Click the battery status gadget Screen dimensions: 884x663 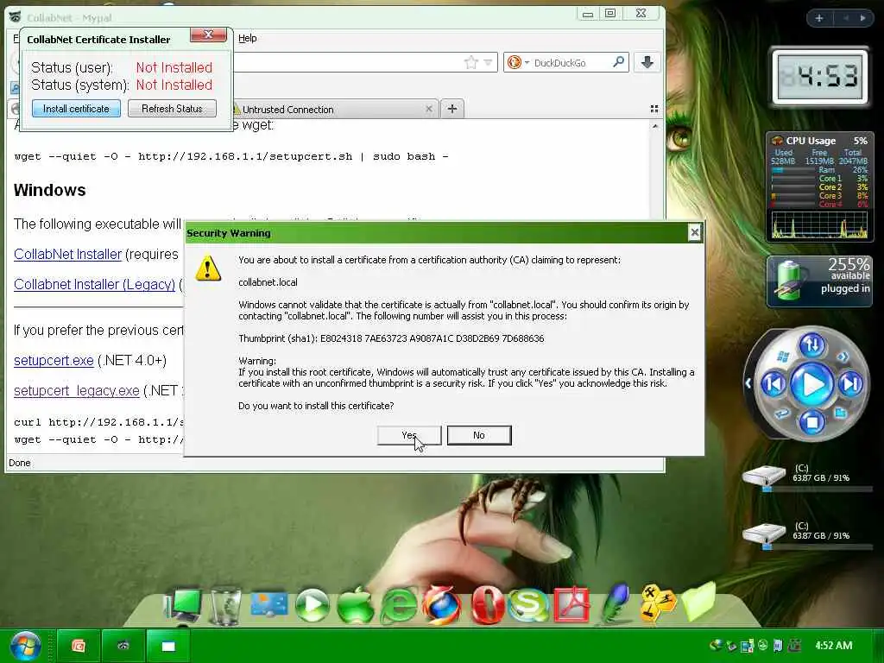point(819,281)
